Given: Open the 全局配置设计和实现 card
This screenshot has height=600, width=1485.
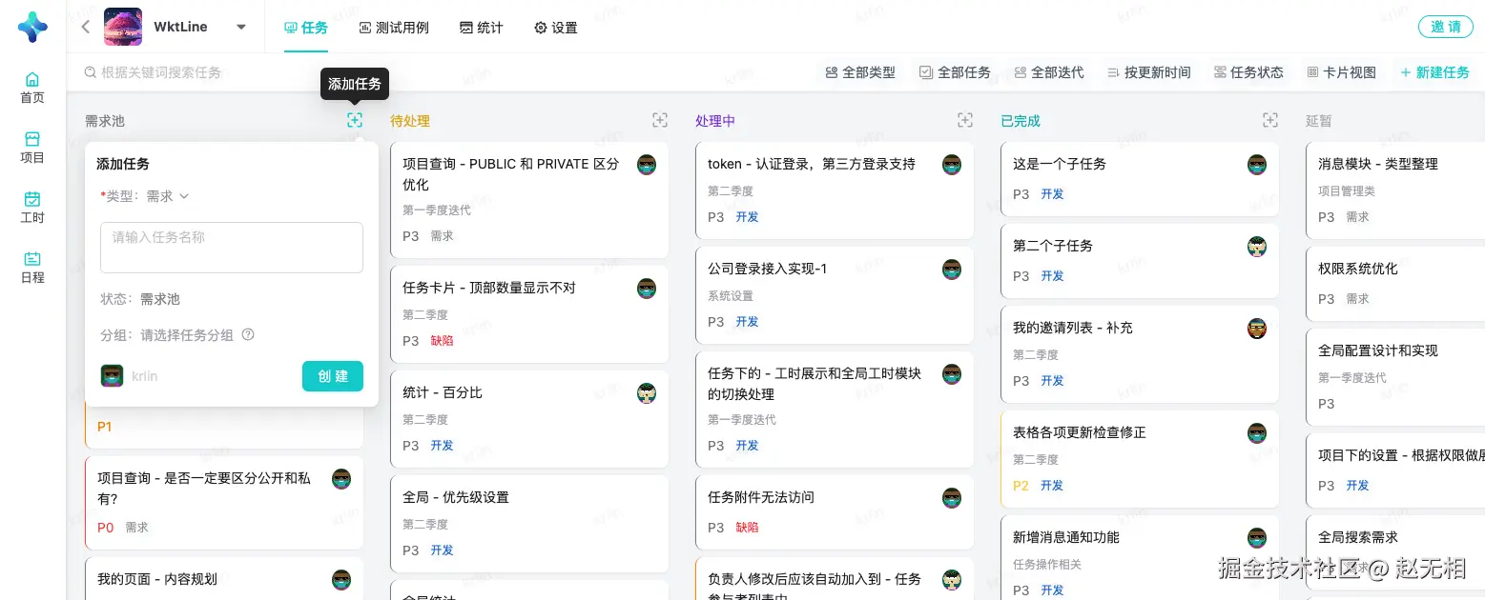Looking at the screenshot, I should pyautogui.click(x=1395, y=377).
